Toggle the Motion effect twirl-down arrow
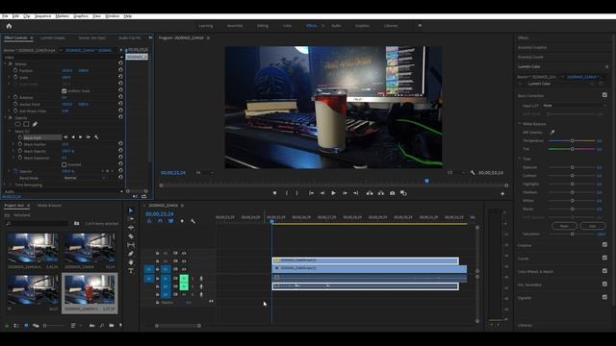 coord(5,63)
